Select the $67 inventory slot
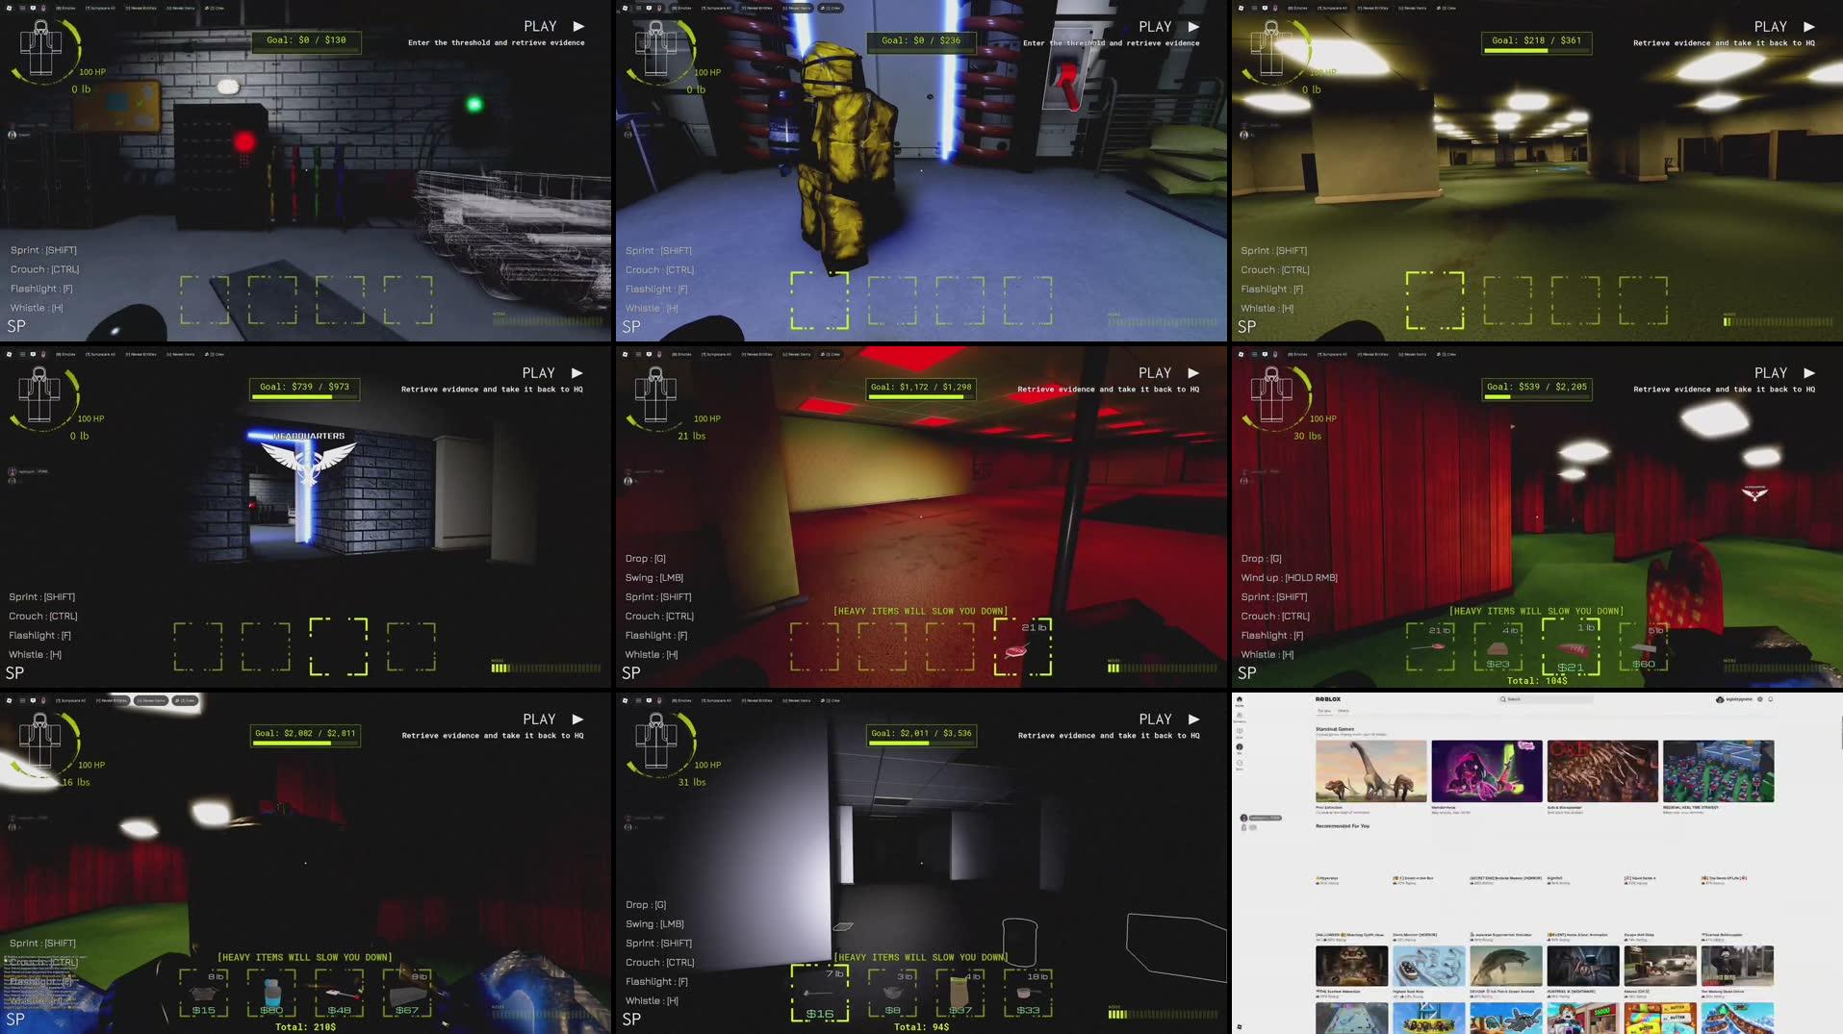This screenshot has height=1034, width=1843. 407,993
